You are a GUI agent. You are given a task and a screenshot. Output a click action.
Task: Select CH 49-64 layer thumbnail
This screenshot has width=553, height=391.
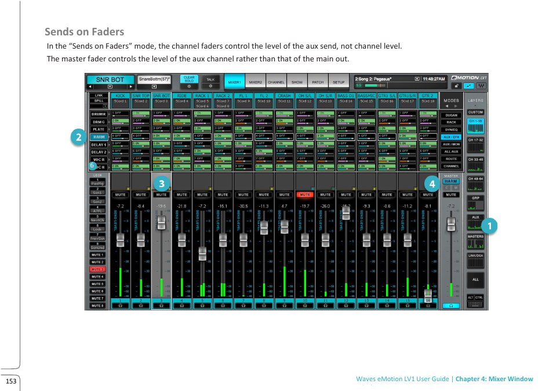pyautogui.click(x=475, y=184)
